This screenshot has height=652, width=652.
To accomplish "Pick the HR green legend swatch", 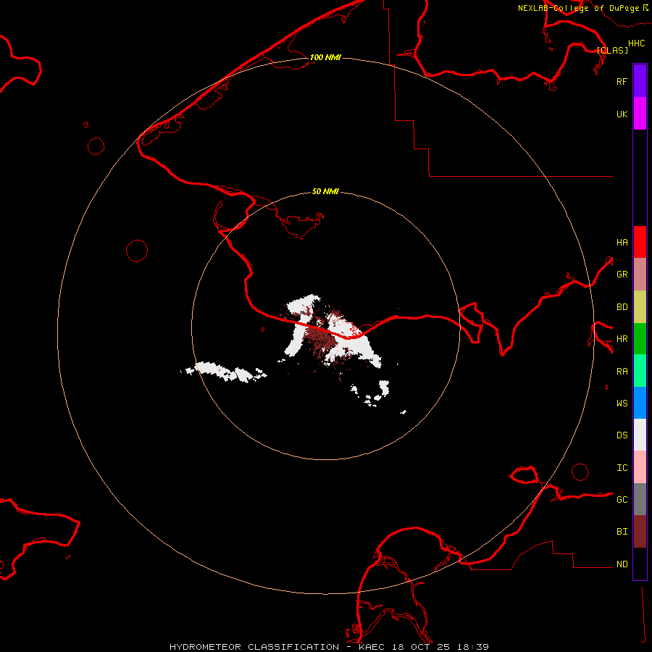I will (640, 339).
